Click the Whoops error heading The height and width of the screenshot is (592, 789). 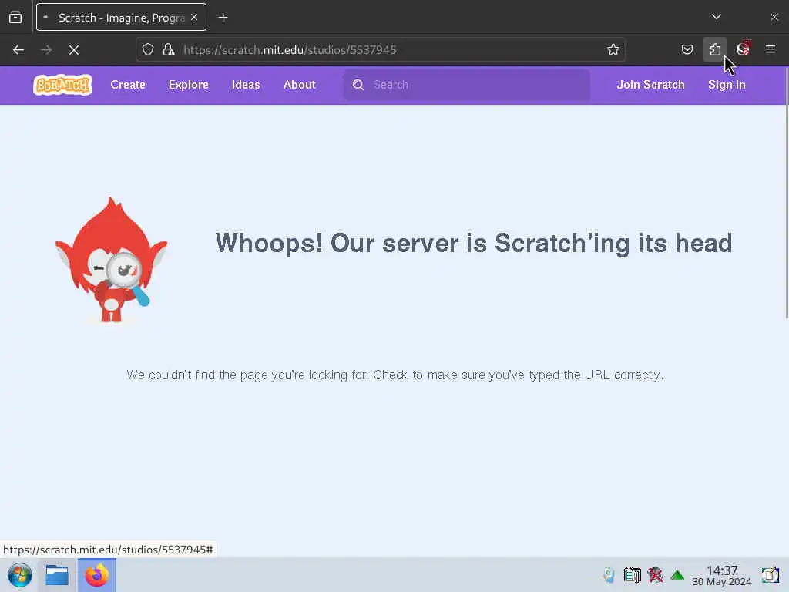[474, 243]
